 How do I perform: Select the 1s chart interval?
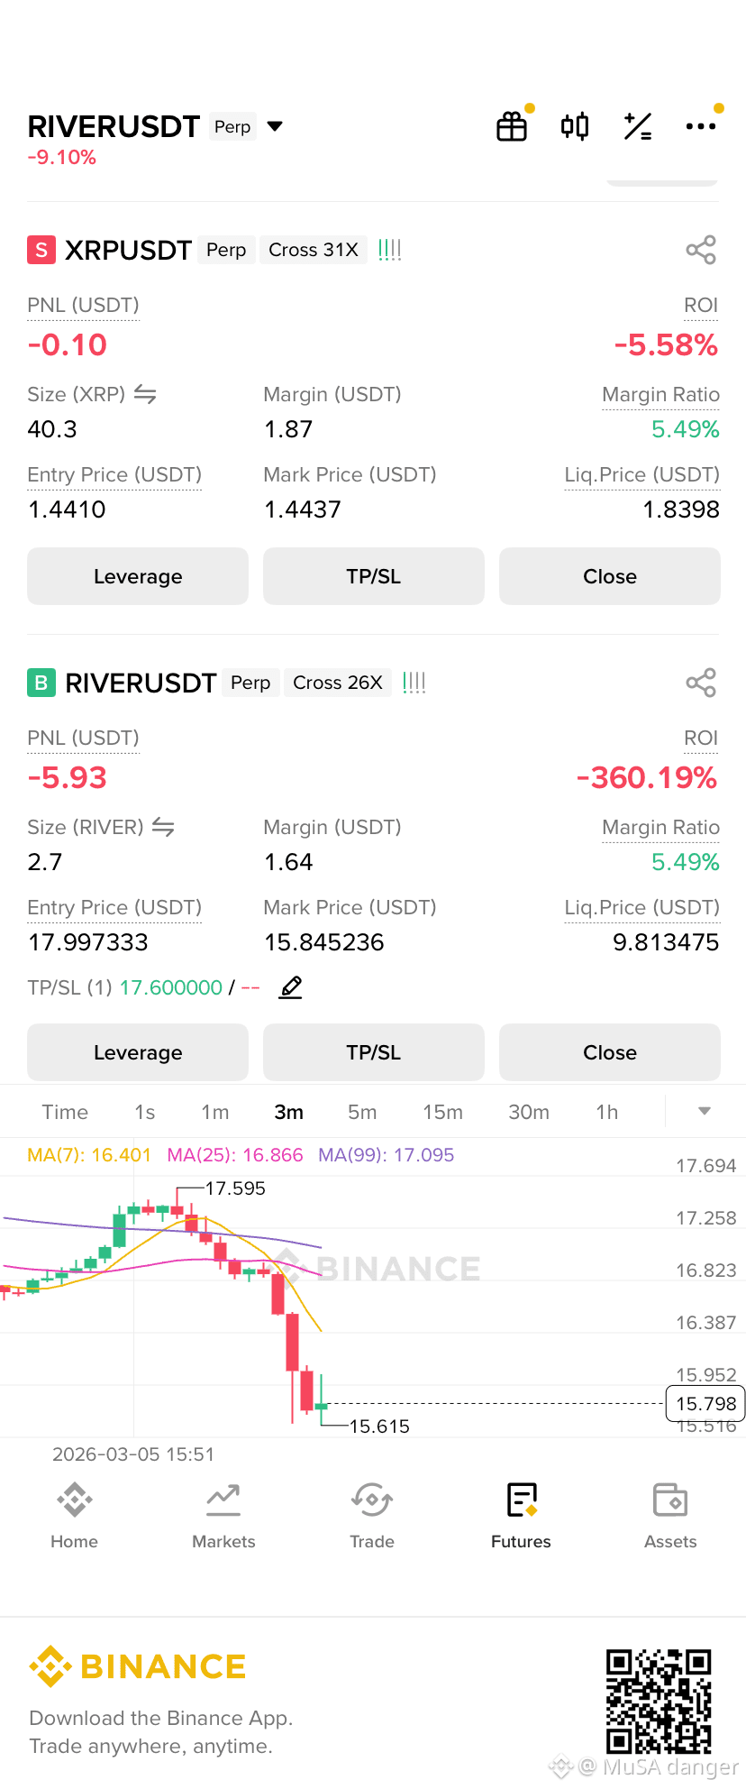coord(145,1112)
